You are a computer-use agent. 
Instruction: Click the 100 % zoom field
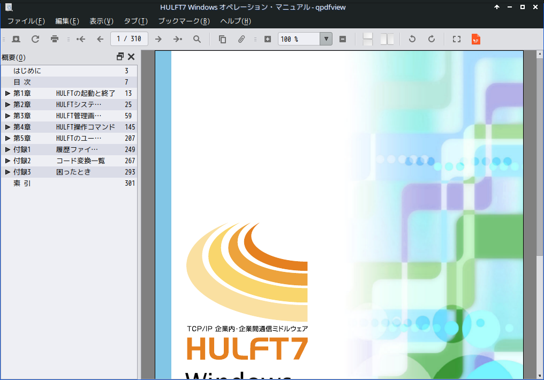(x=299, y=39)
